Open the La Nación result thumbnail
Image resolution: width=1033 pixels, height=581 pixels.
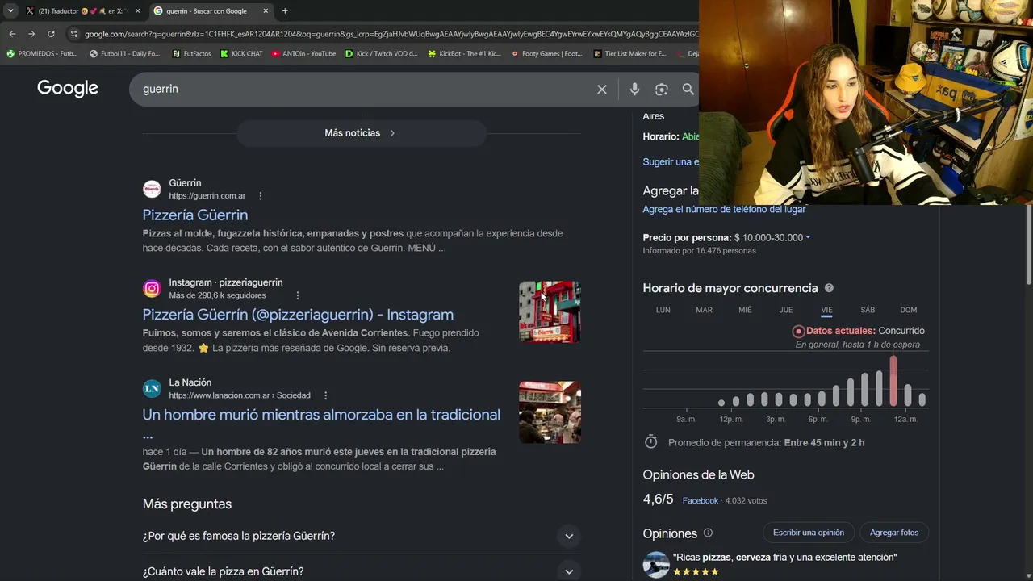(x=550, y=412)
